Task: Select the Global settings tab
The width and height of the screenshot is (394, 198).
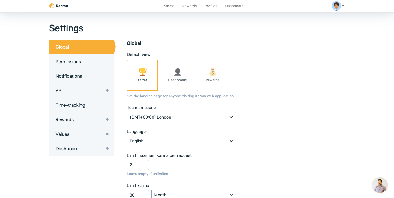Action: 82,47
